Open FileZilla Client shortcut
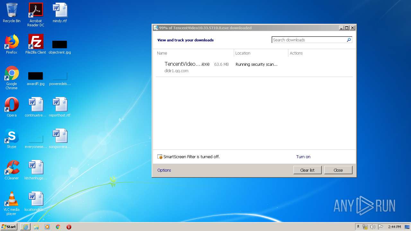This screenshot has height=231, width=411. (36, 44)
